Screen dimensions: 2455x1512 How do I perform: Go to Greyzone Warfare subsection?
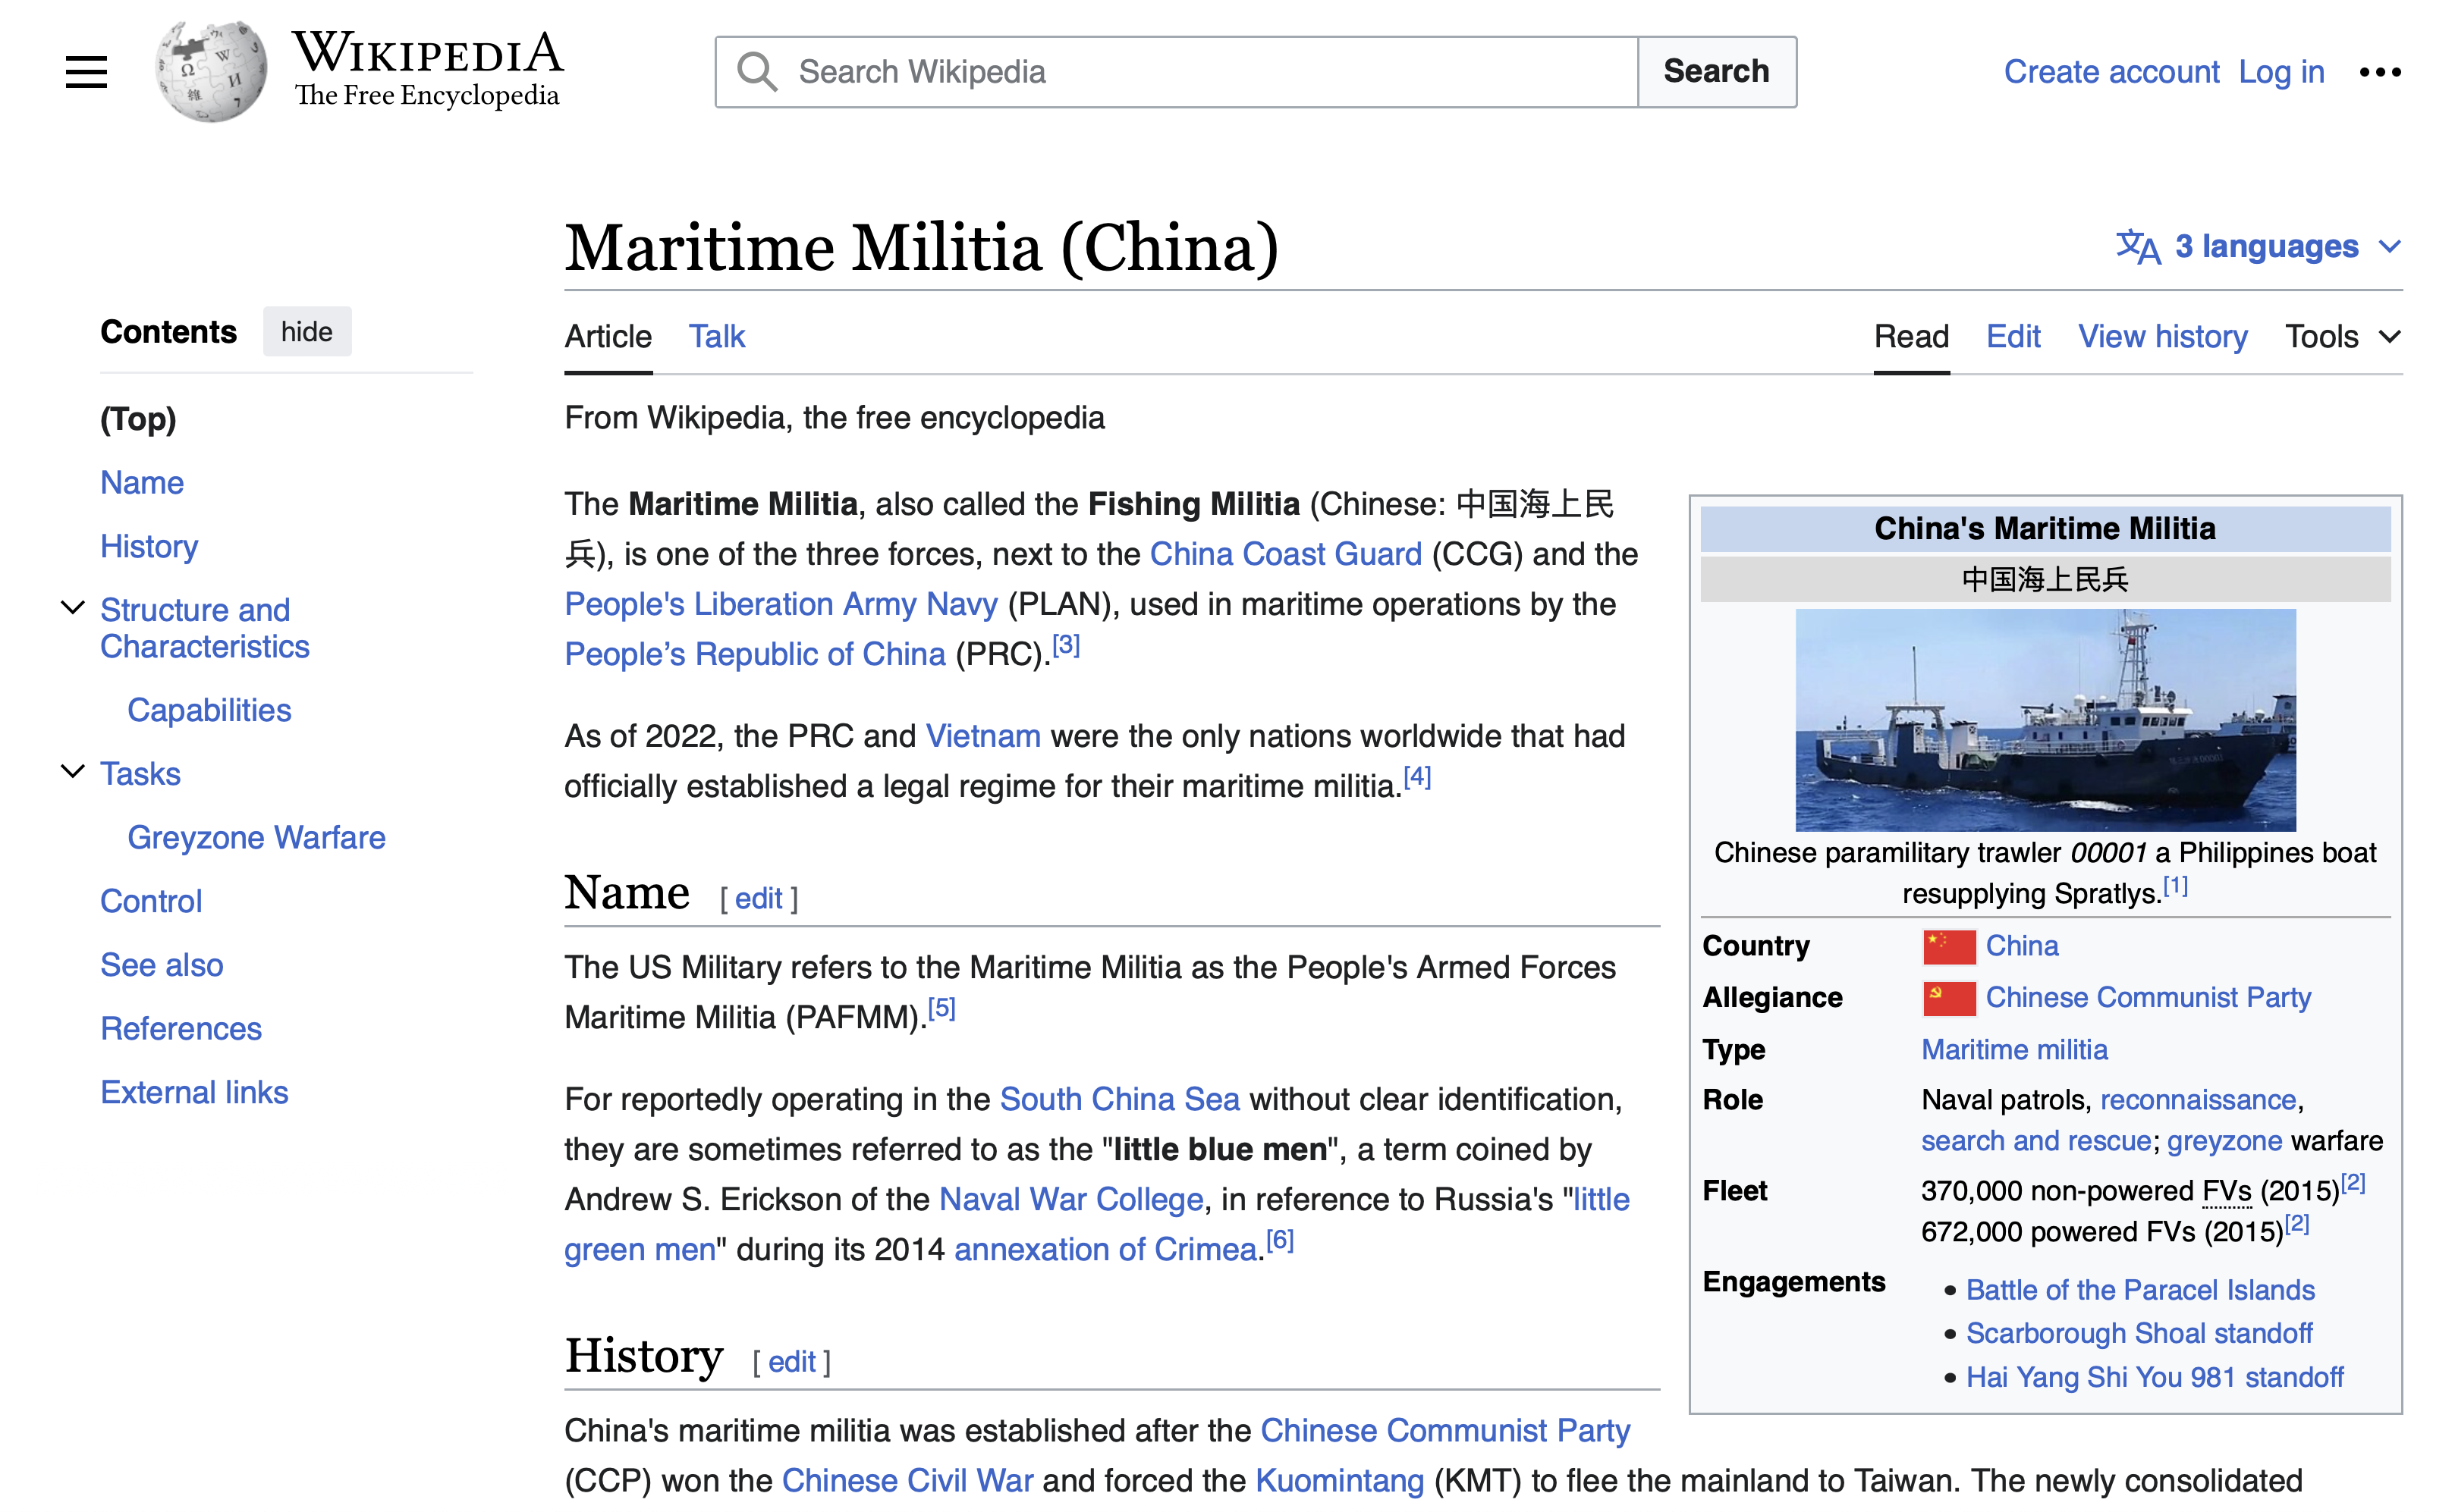click(256, 838)
